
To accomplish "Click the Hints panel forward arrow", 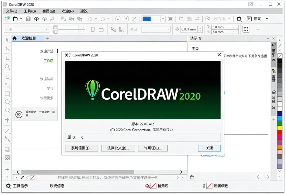I will (267, 177).
